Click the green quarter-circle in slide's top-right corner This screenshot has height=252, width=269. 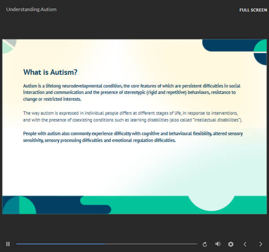[261, 46]
